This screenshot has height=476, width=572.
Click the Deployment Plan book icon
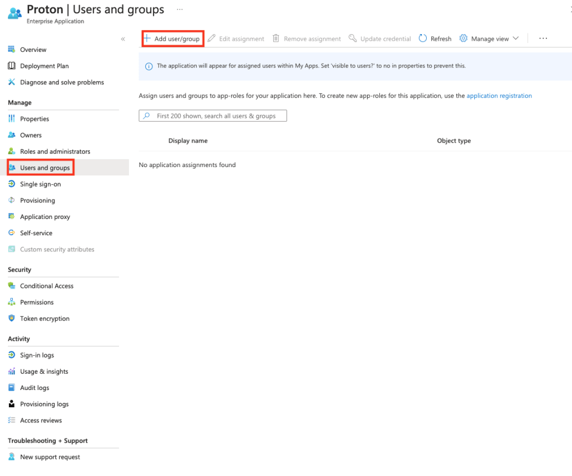[x=12, y=66]
